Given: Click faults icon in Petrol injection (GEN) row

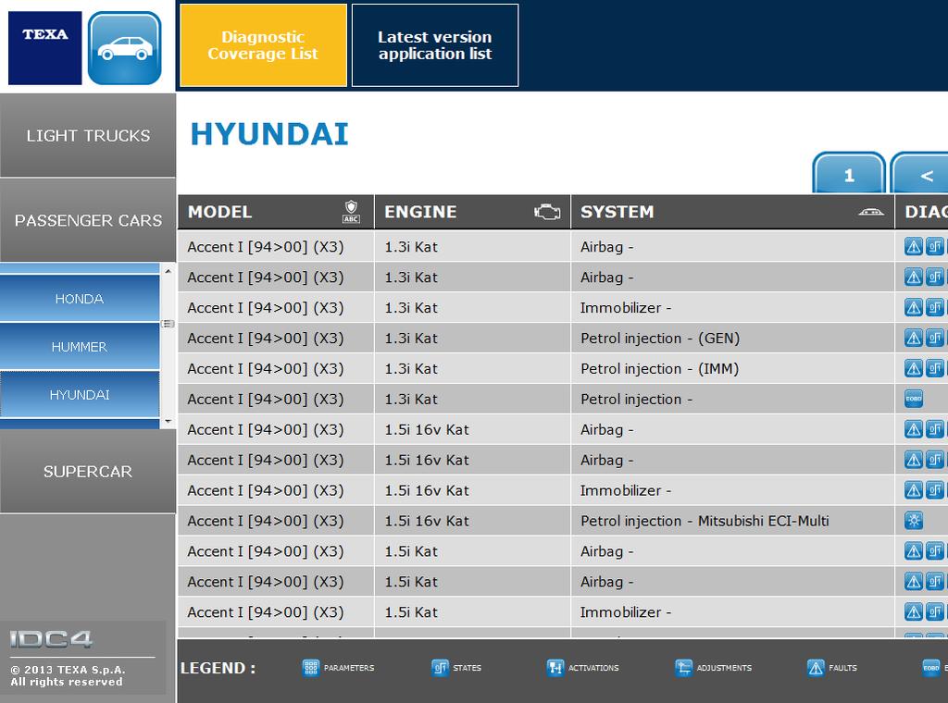Looking at the screenshot, I should [913, 338].
